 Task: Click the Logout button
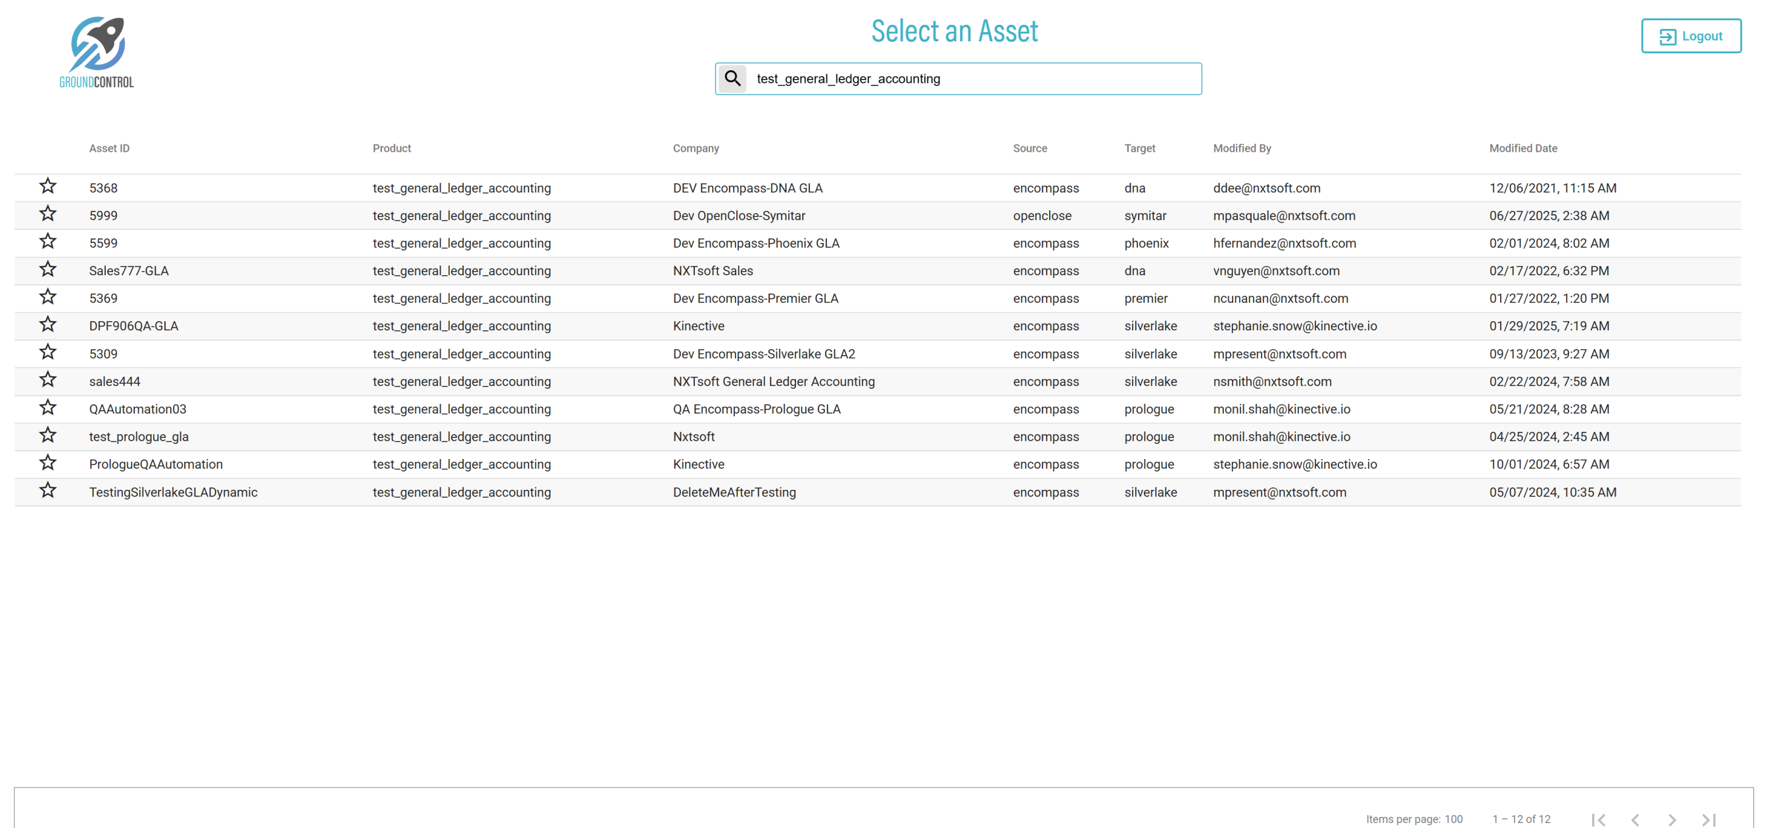[x=1690, y=36]
